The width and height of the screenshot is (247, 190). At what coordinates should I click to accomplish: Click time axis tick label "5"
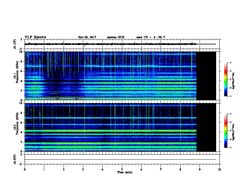tap(122, 170)
